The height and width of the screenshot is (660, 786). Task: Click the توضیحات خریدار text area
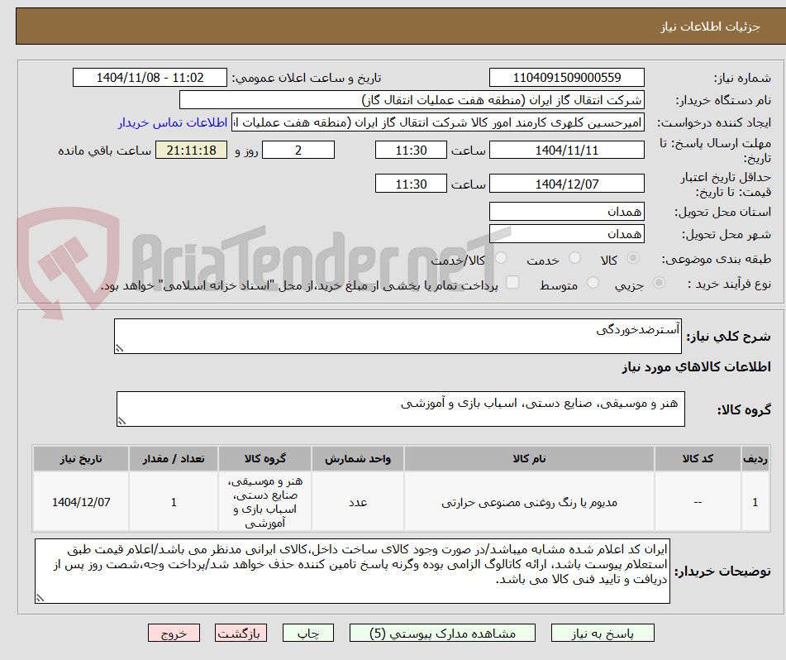(352, 571)
